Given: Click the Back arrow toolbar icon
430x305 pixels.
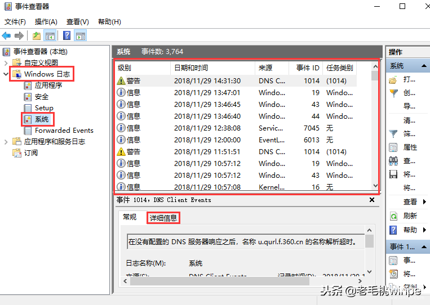Looking at the screenshot, I should [6, 35].
